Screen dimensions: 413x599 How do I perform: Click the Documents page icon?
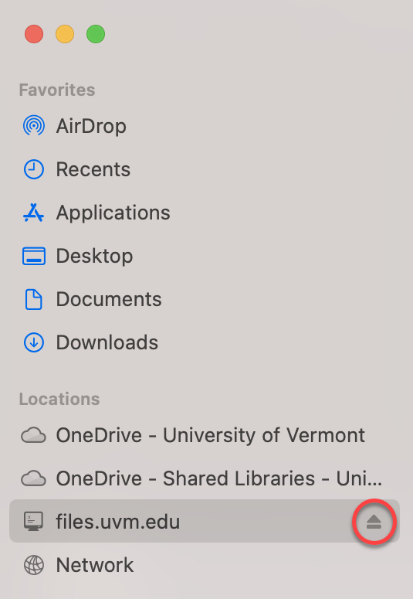34,299
